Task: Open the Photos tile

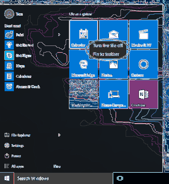Action: (x=114, y=69)
